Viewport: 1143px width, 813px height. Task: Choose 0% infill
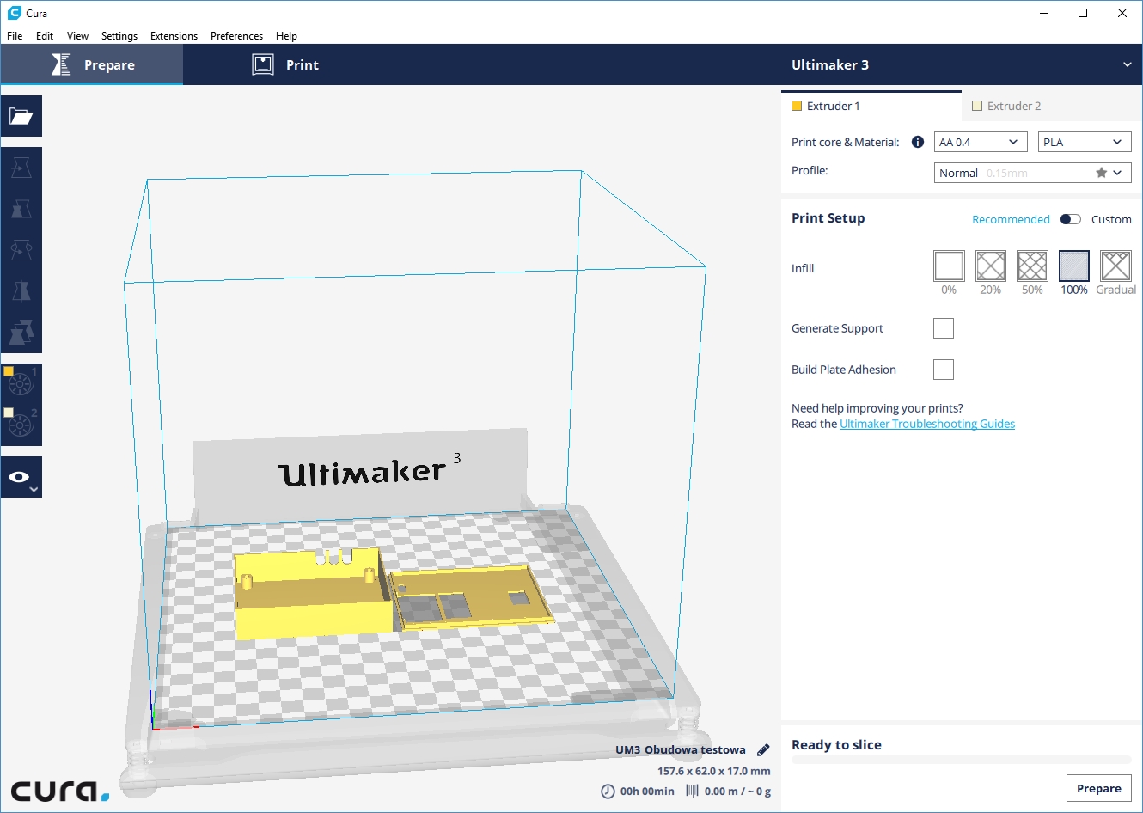click(x=949, y=266)
